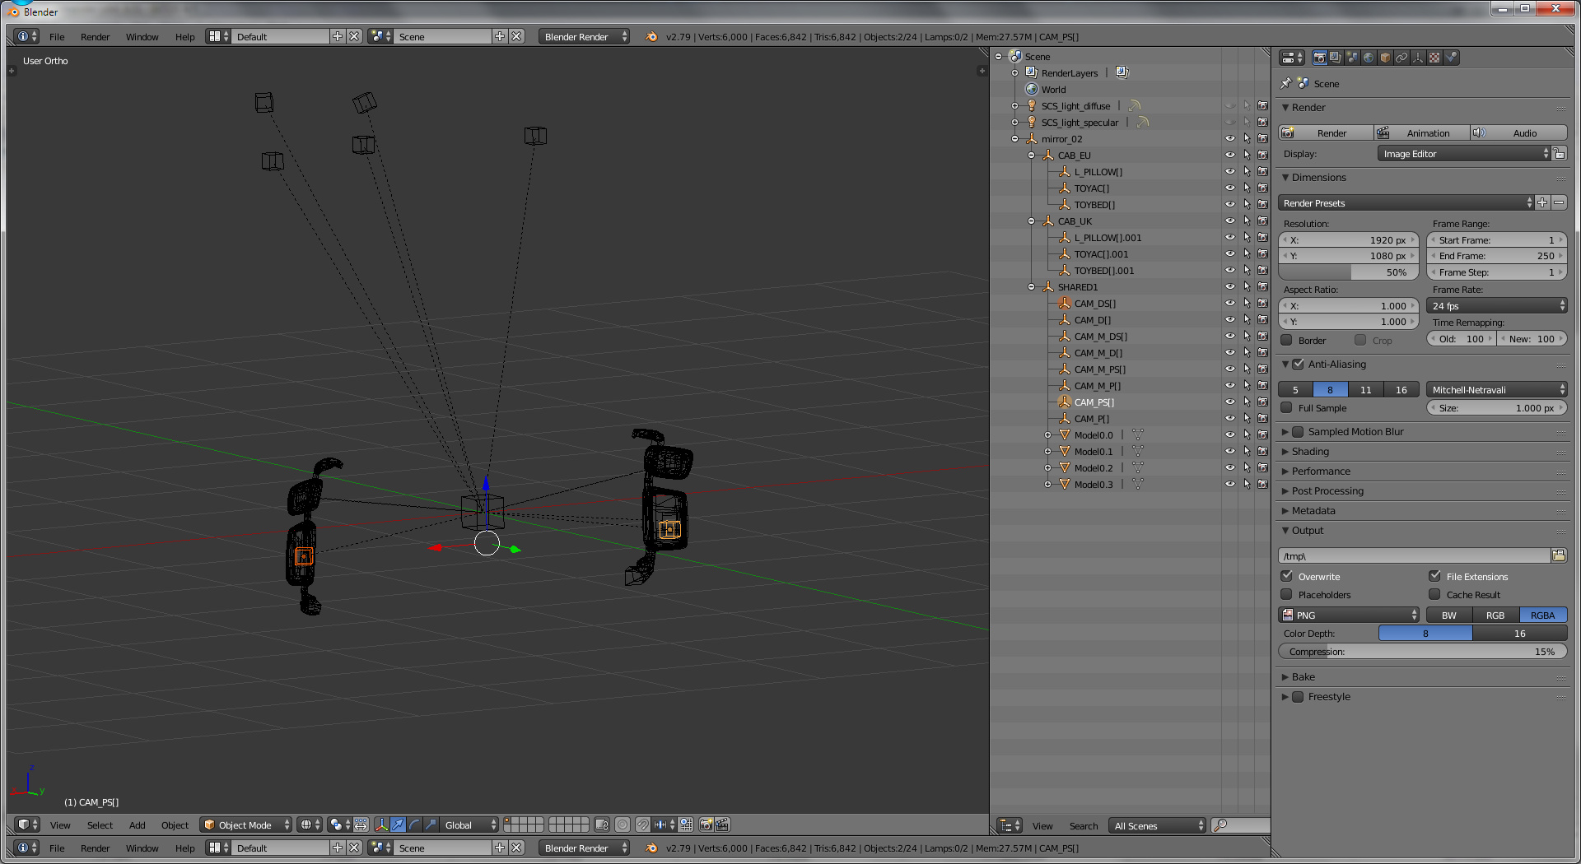This screenshot has width=1581, height=864.
Task: Uncheck the Overwrite checkbox
Action: point(1287,576)
